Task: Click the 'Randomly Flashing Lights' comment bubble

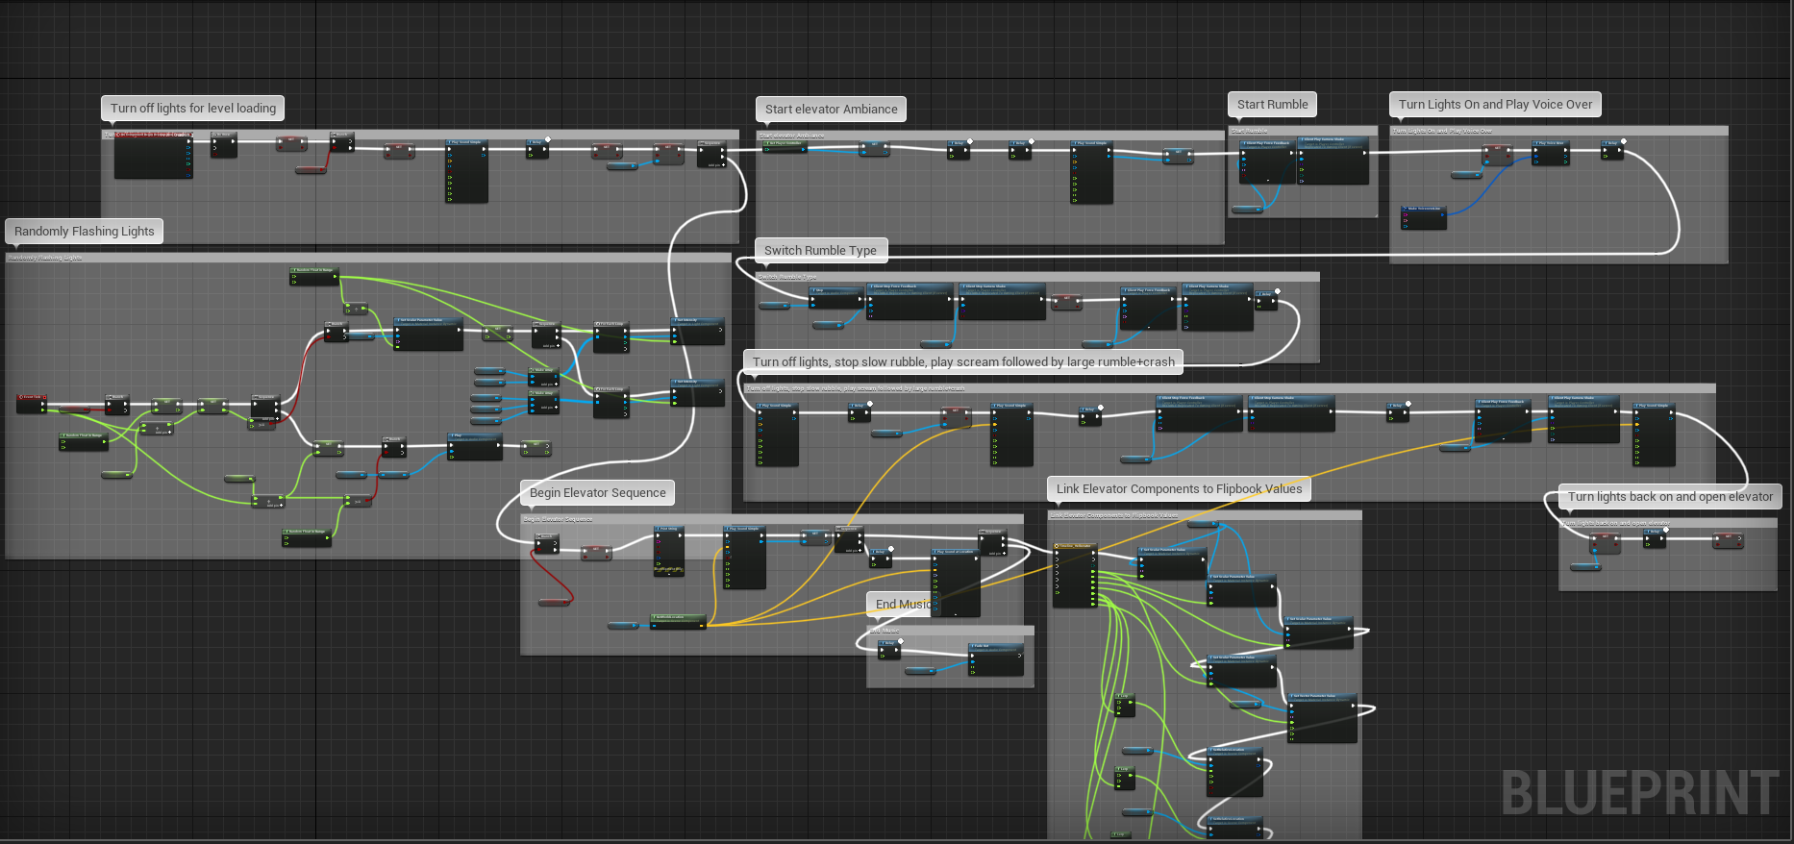Action: pyautogui.click(x=85, y=232)
